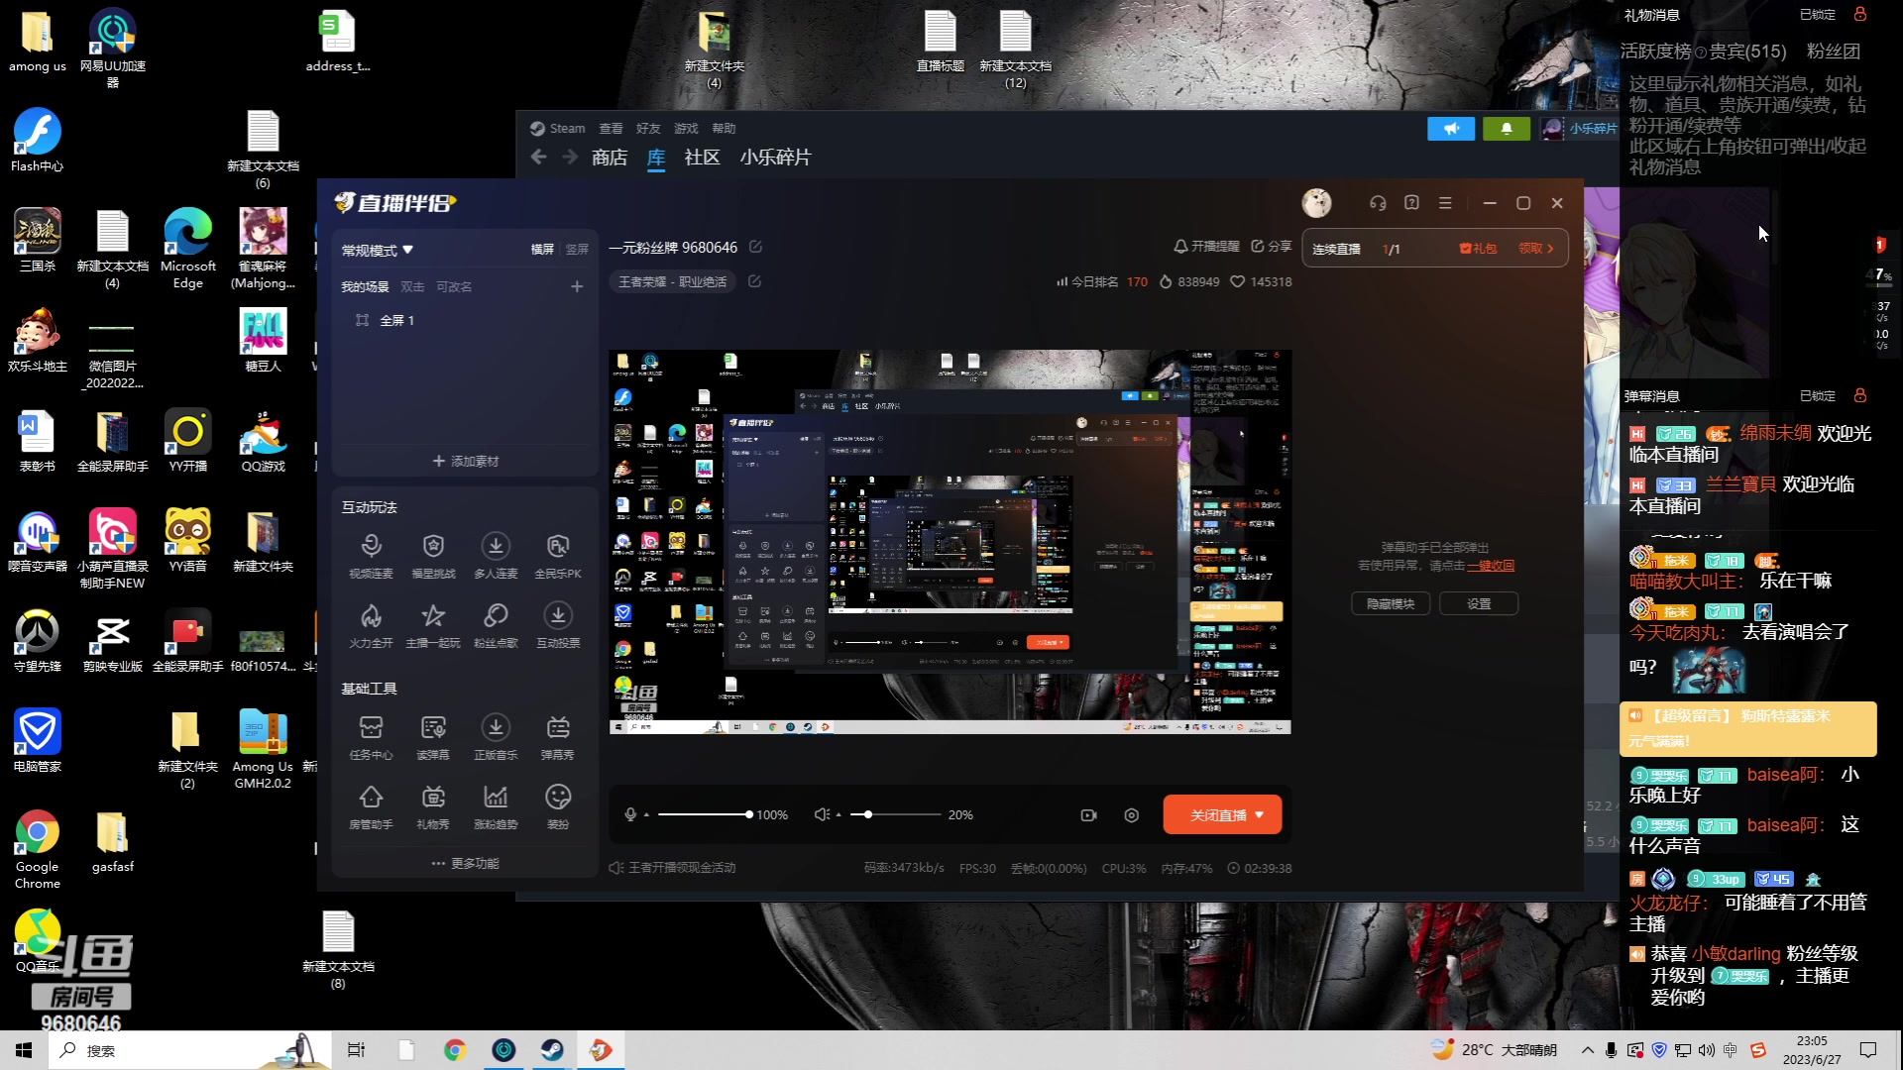Click the 设置 button in danmaku panel
This screenshot has height=1070, width=1903.
point(1479,603)
